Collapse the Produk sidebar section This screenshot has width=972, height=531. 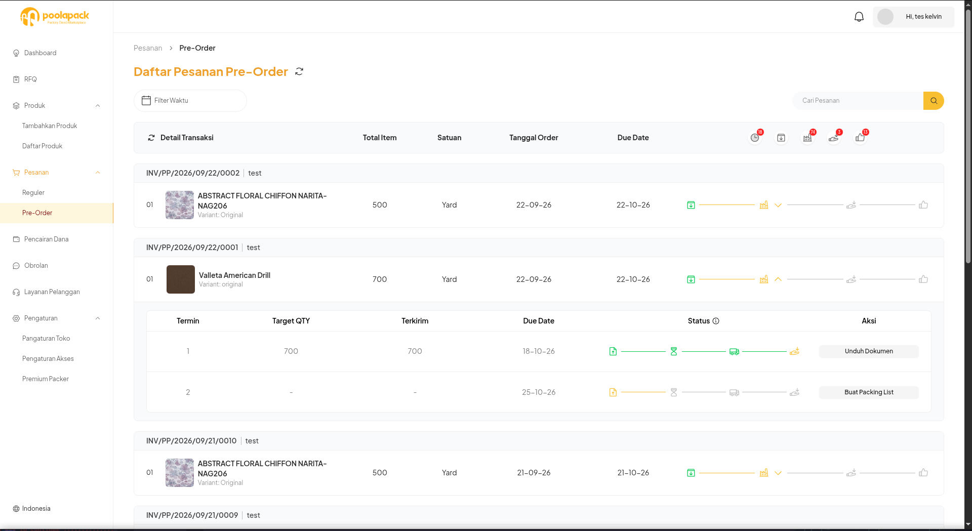click(98, 106)
